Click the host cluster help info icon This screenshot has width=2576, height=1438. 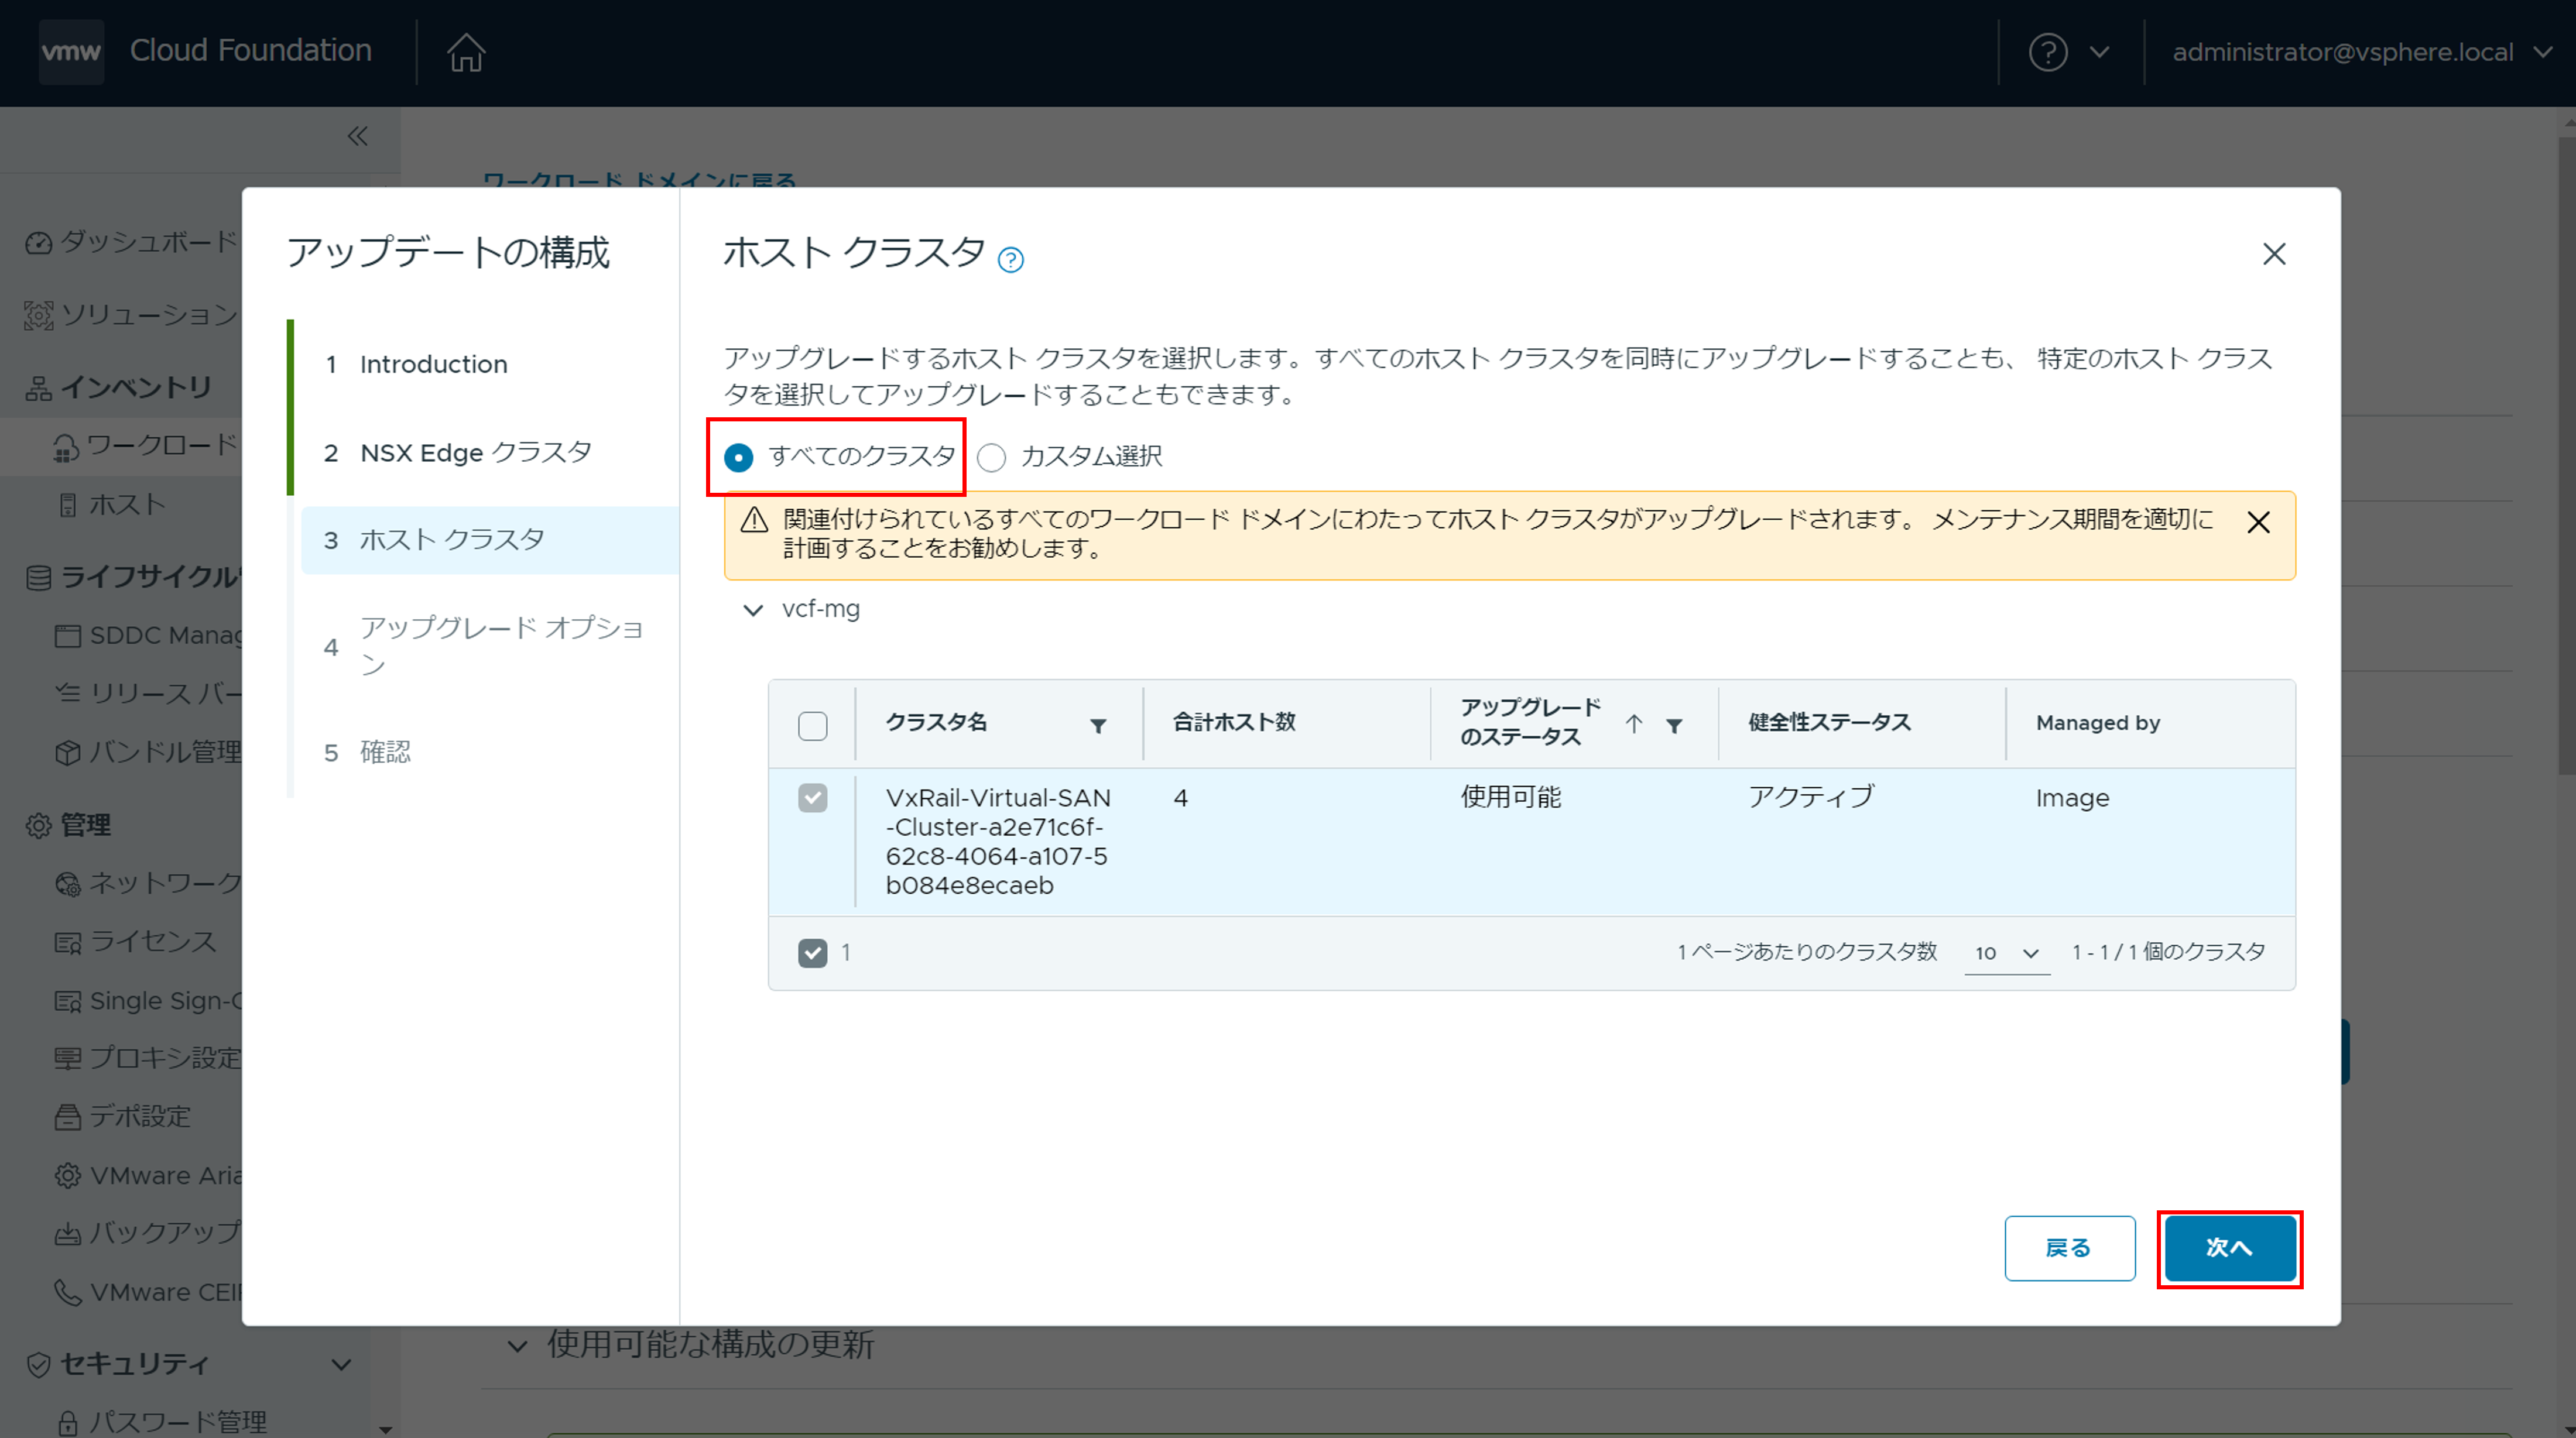[x=1011, y=260]
